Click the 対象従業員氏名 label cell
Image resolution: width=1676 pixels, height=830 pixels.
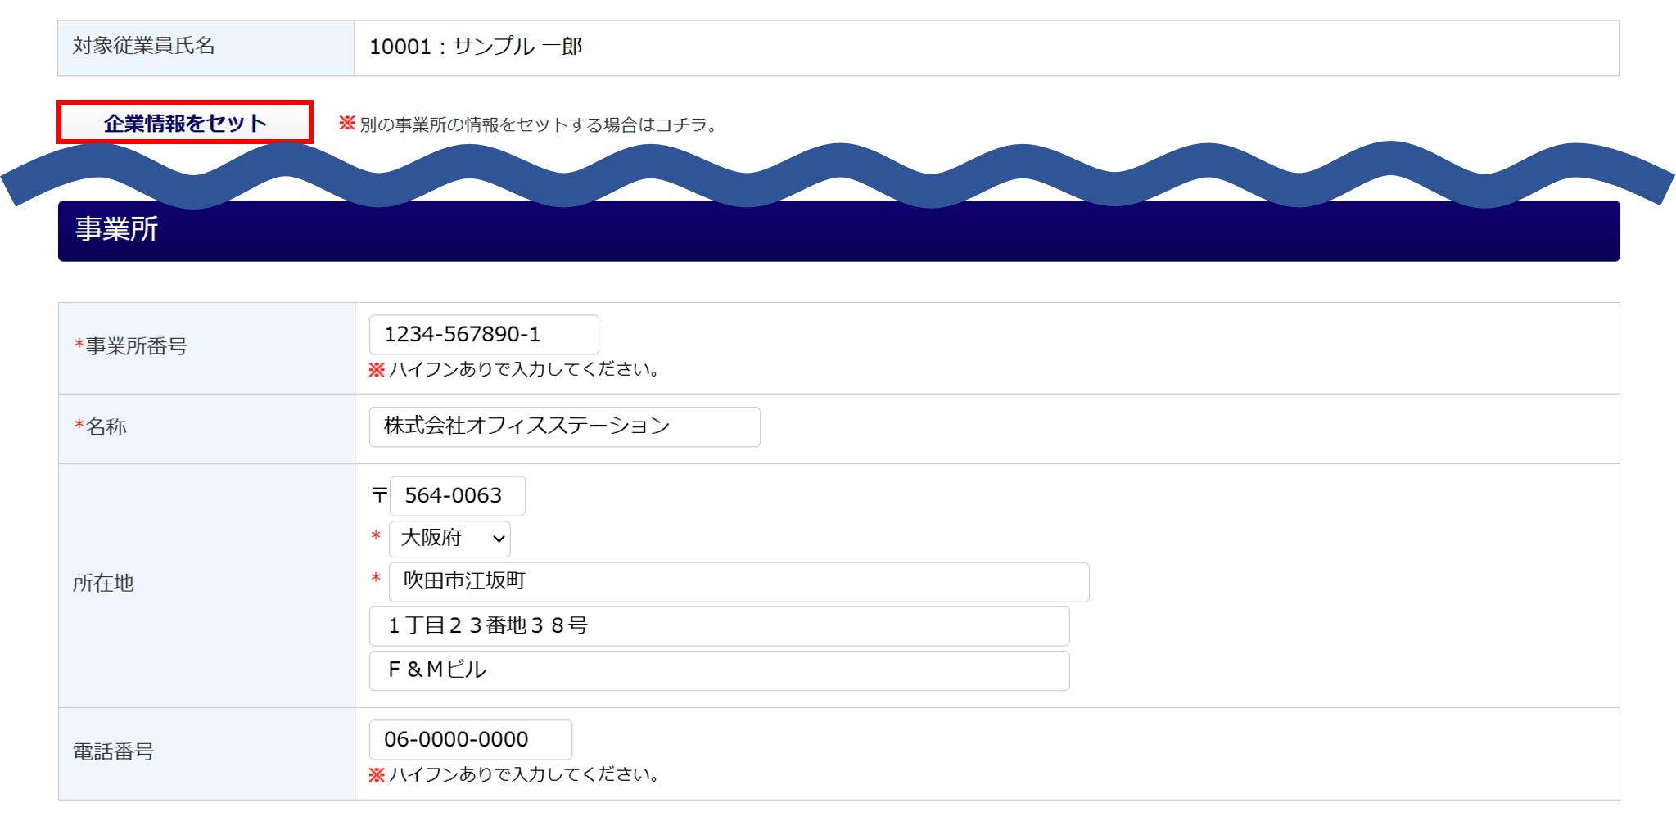(144, 47)
